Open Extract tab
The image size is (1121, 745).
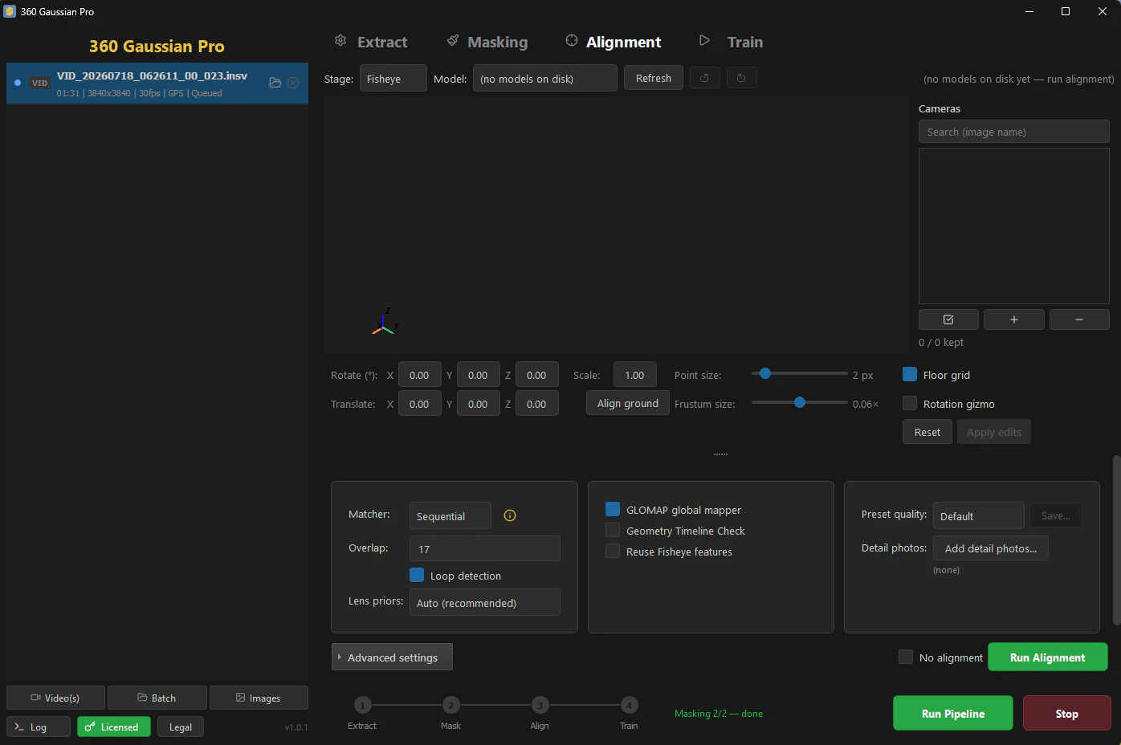(371, 42)
